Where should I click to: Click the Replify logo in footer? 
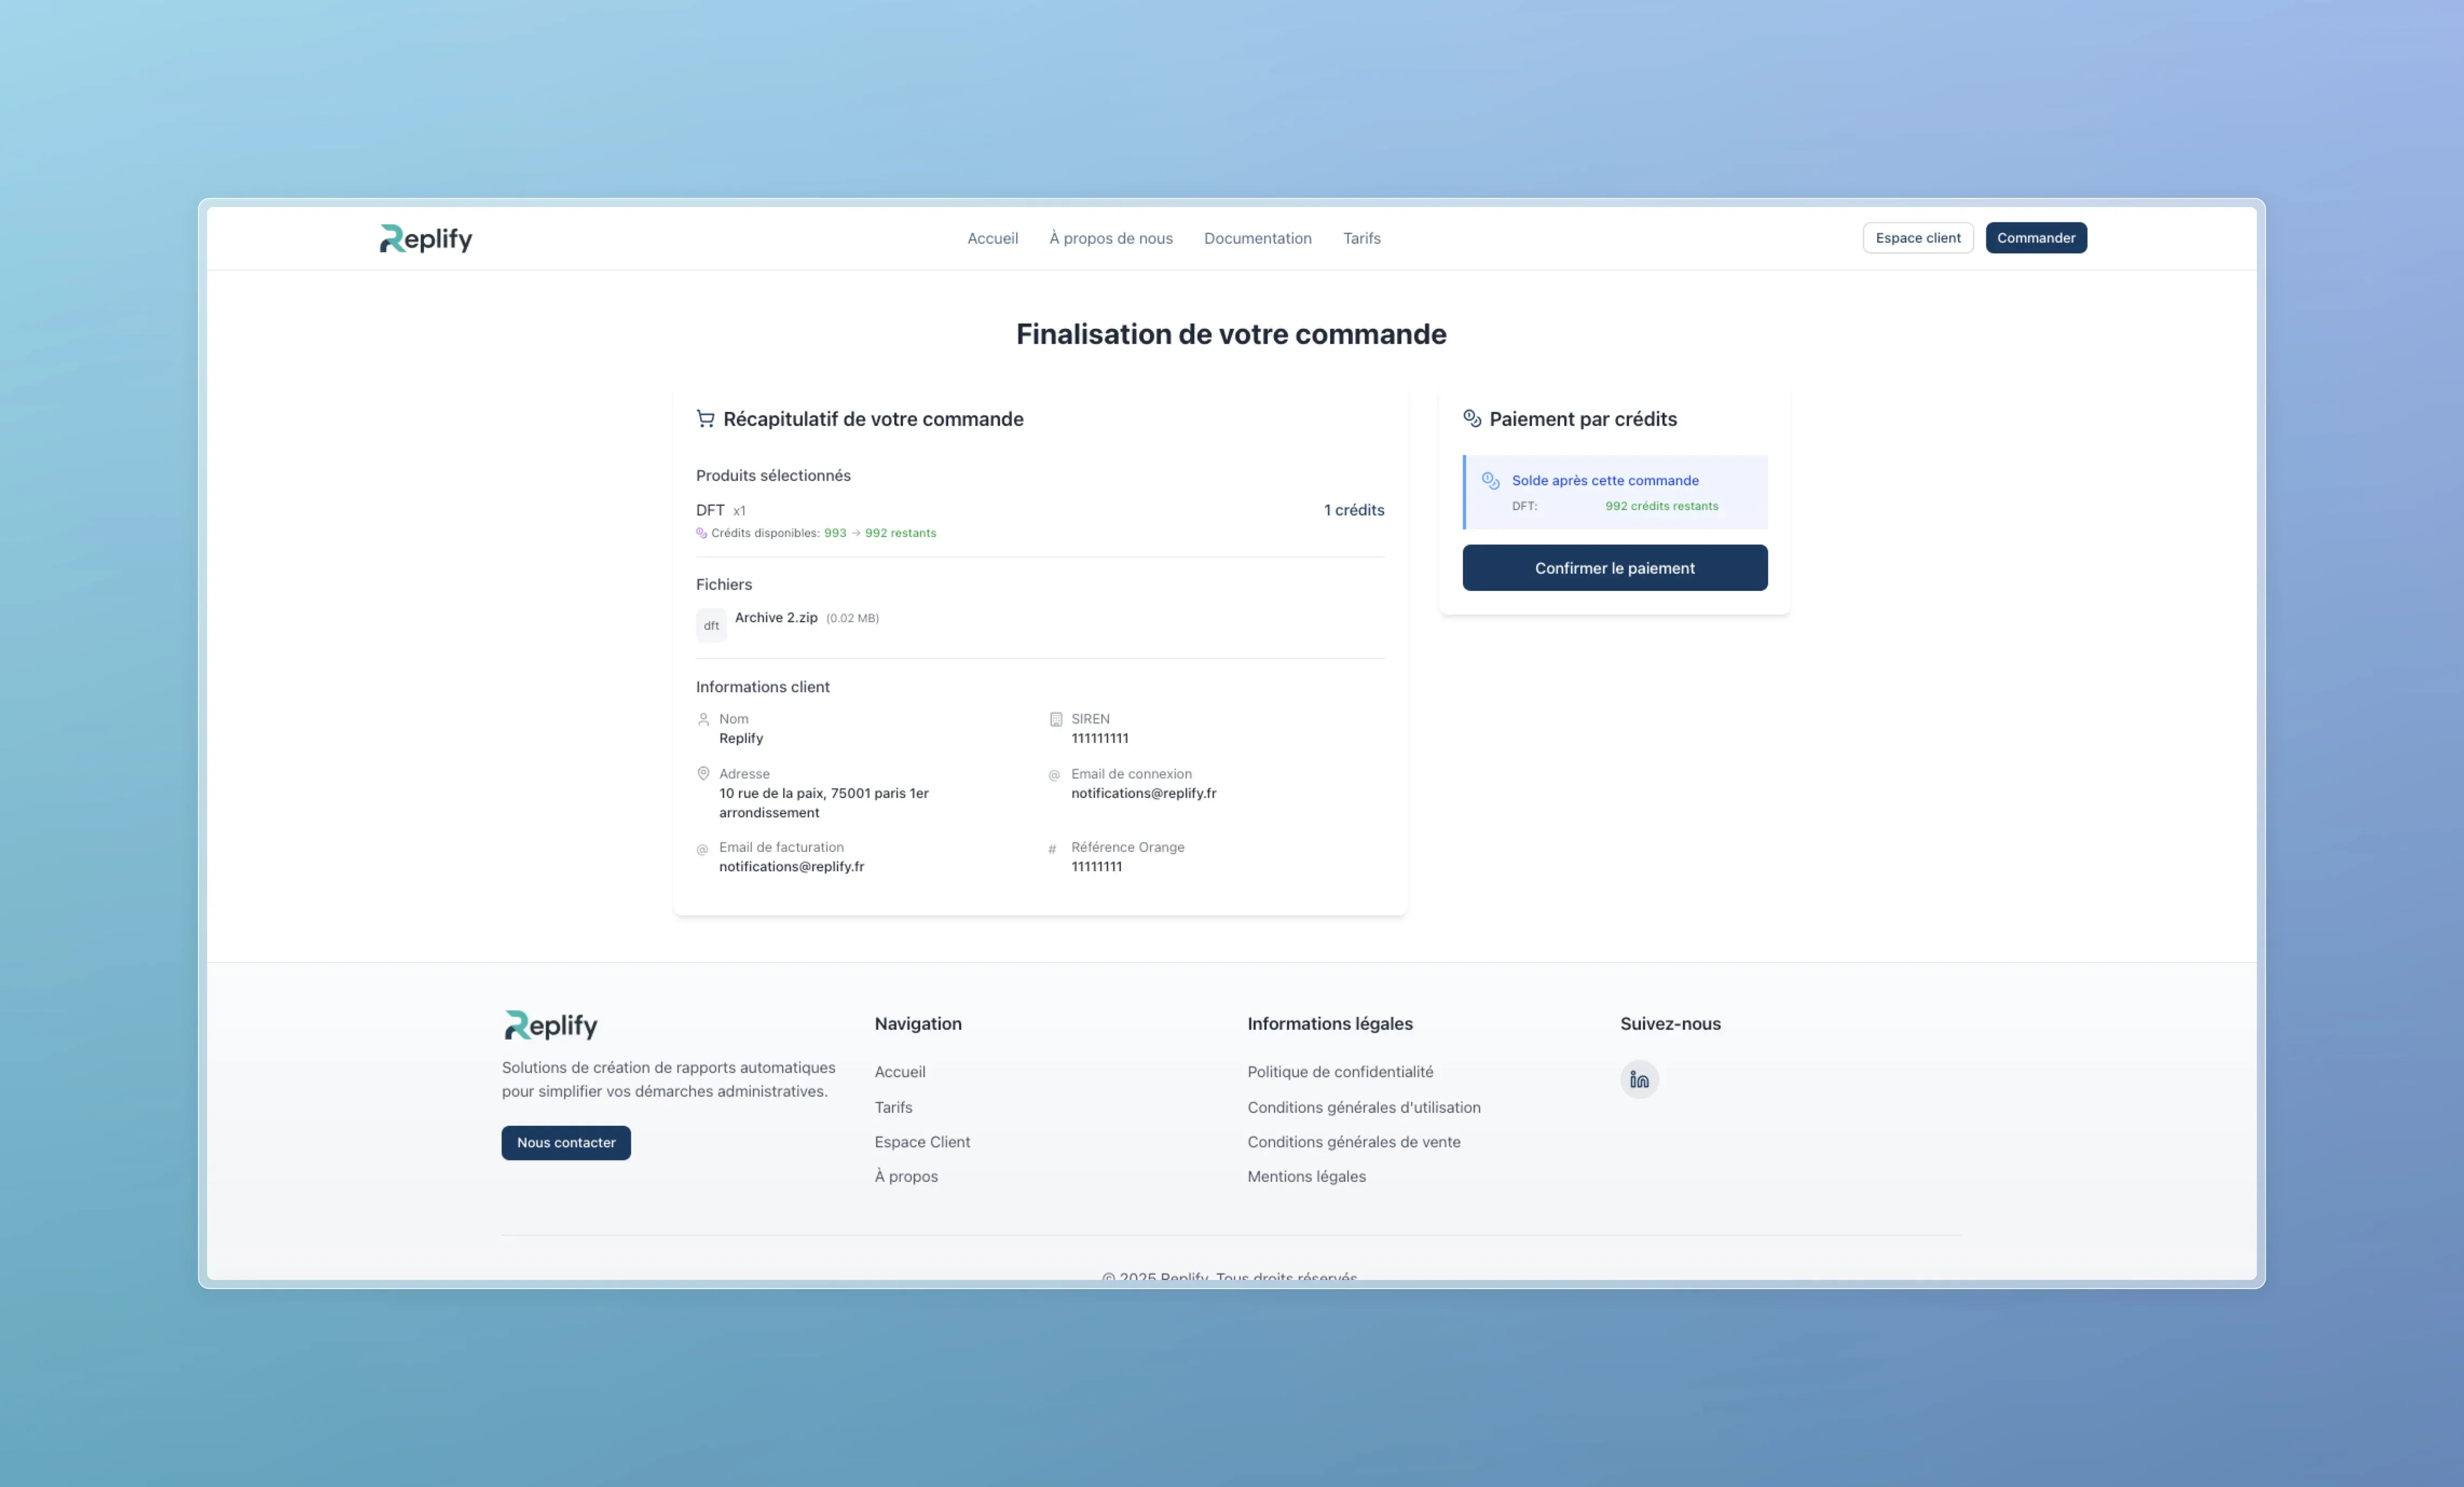point(551,1025)
